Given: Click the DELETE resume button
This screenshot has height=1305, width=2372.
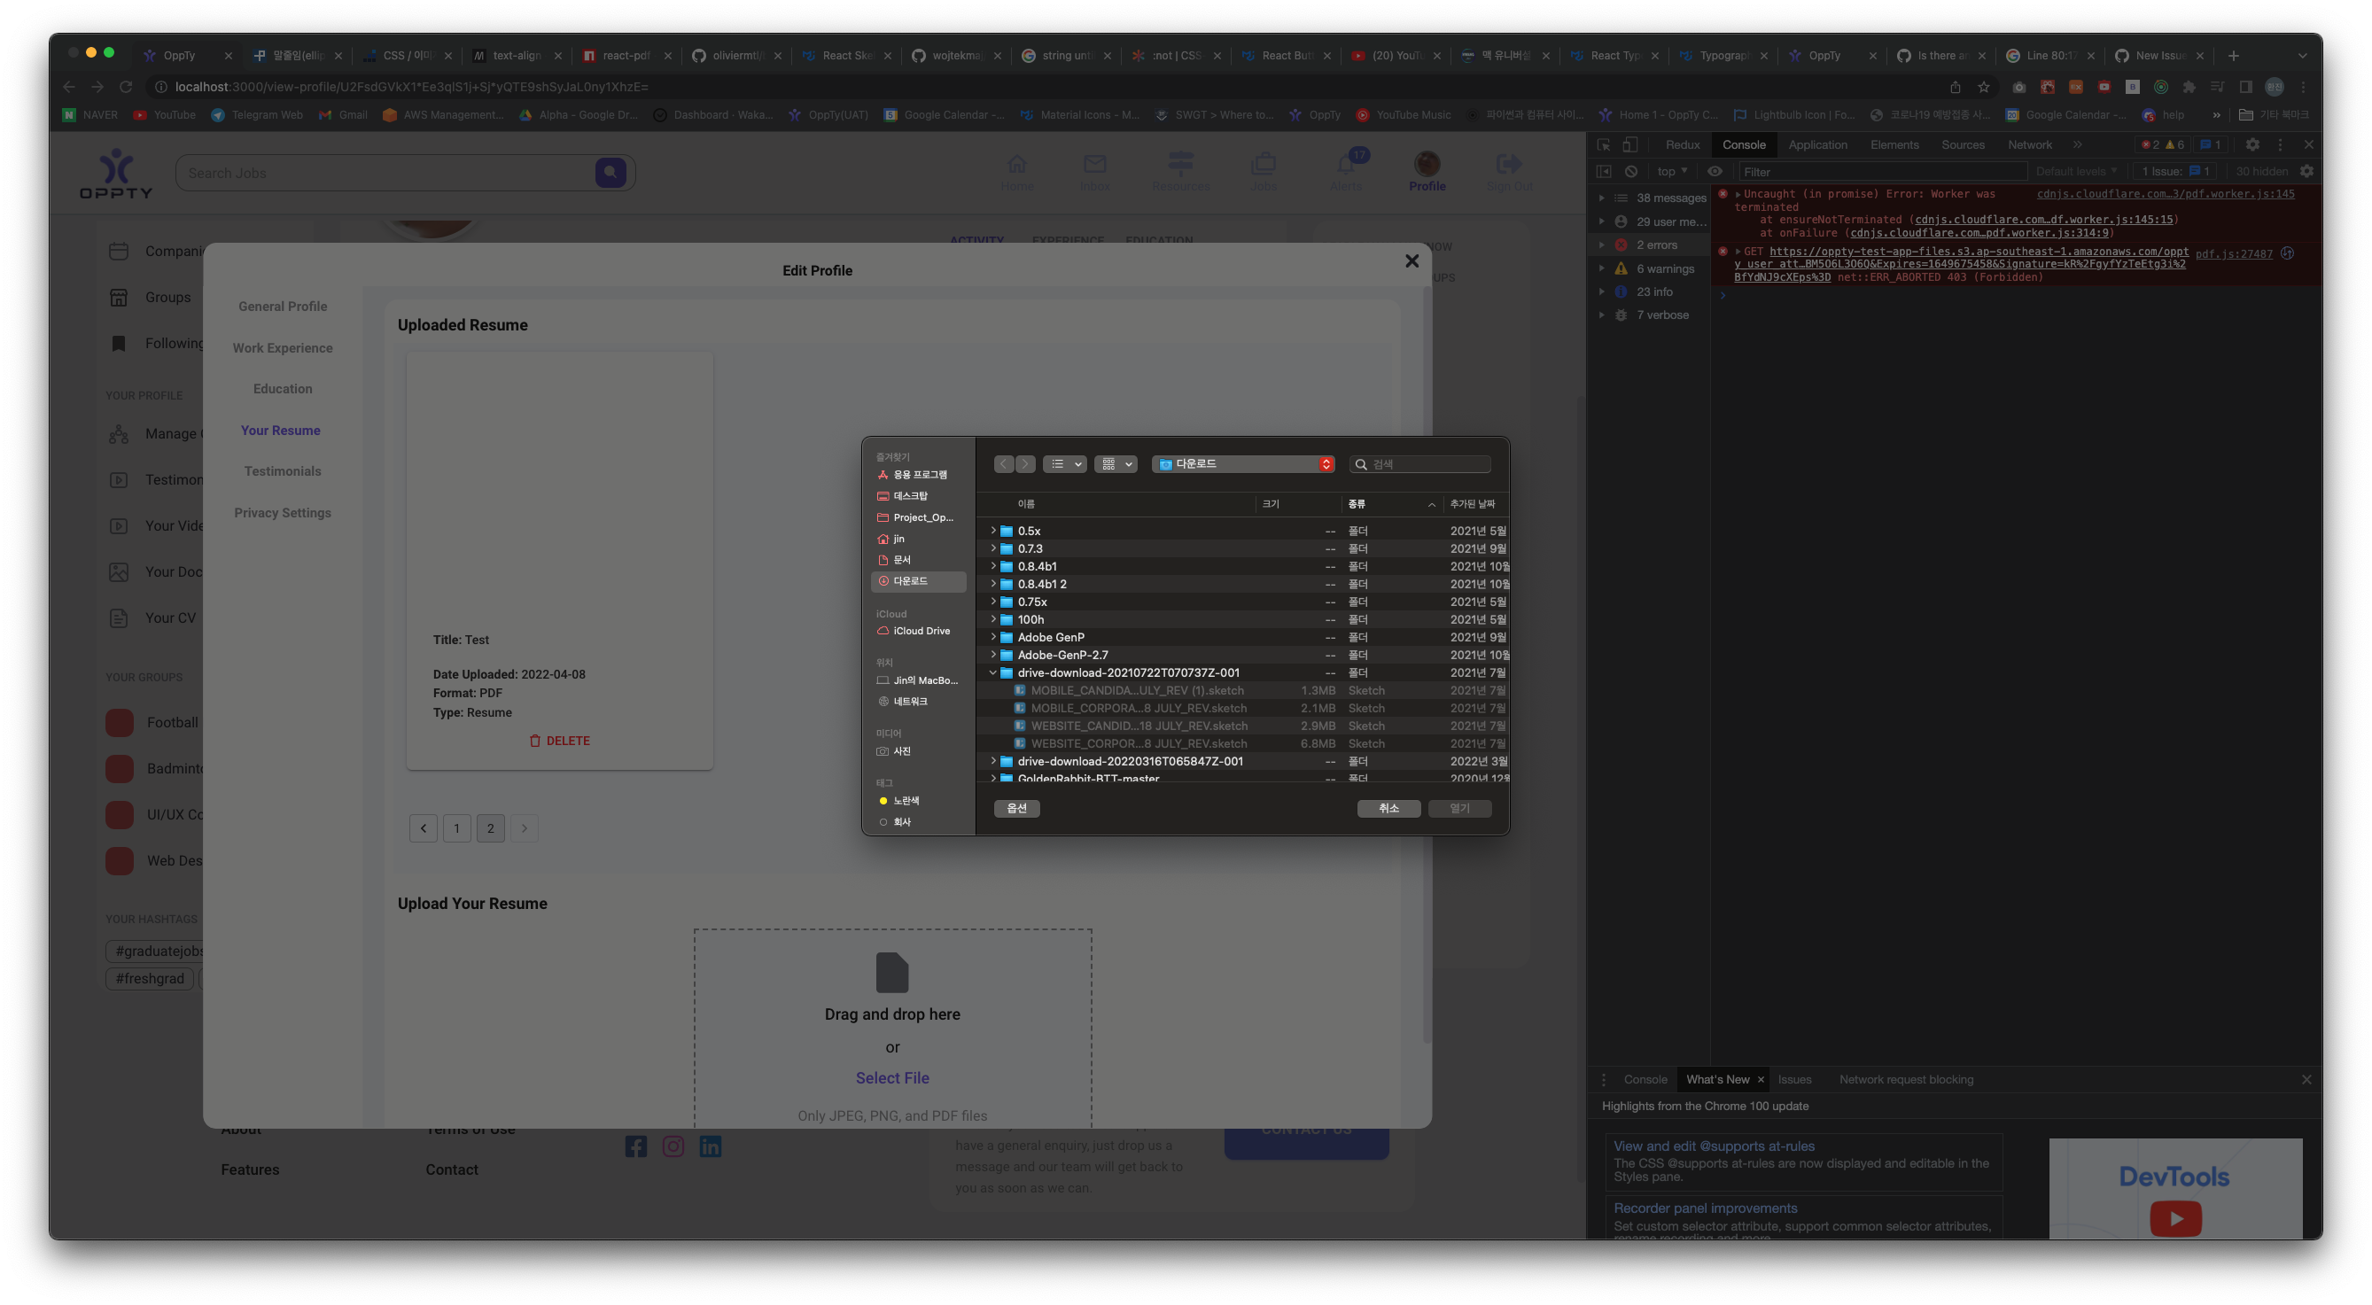Looking at the screenshot, I should (559, 741).
